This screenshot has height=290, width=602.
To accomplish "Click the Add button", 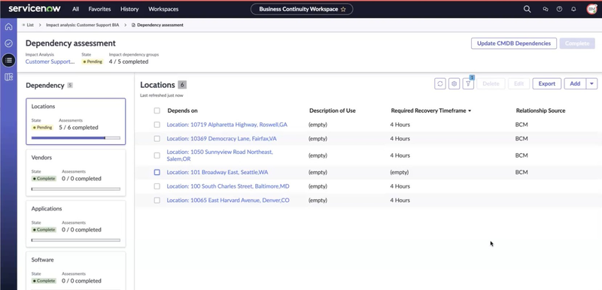I will 575,83.
